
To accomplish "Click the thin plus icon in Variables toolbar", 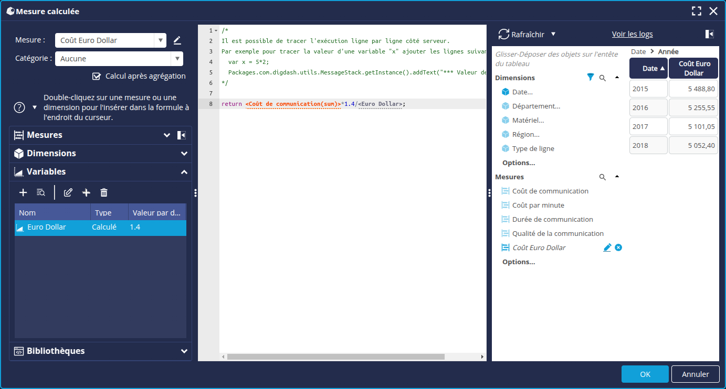I will click(23, 193).
